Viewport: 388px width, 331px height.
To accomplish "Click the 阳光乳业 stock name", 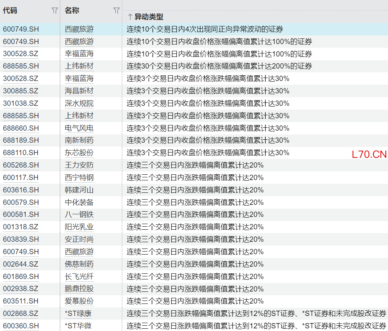I will click(x=79, y=227).
